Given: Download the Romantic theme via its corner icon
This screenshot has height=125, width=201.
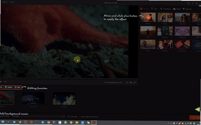Looking at the screenshot, I should tap(188, 14).
